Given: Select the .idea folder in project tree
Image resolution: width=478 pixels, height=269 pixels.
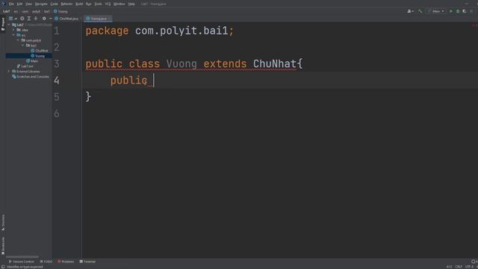Looking at the screenshot, I should pos(22,30).
